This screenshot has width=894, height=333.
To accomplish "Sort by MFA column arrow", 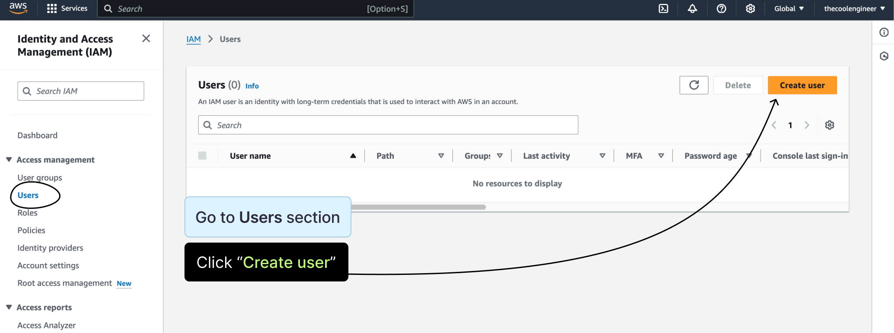I will tap(661, 156).
